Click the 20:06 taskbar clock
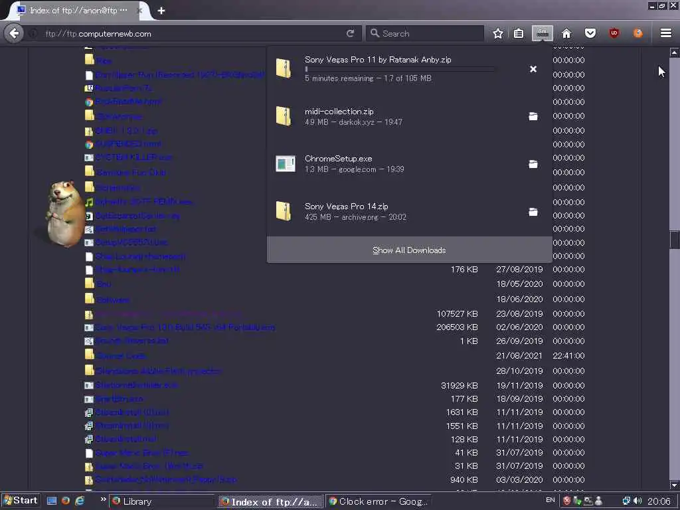Viewport: 680px width, 510px height. 659,501
